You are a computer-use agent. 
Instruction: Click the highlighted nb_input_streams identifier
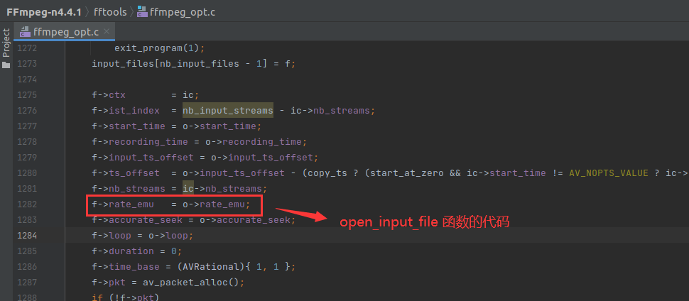(x=227, y=111)
